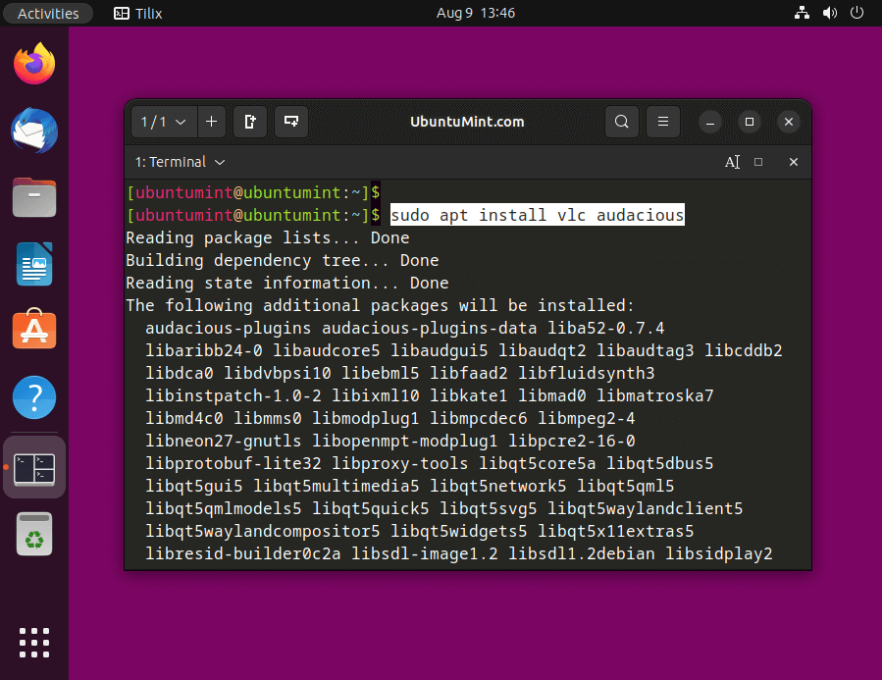Open the Tilix app menu in top bar
882x680 pixels.
[x=138, y=13]
